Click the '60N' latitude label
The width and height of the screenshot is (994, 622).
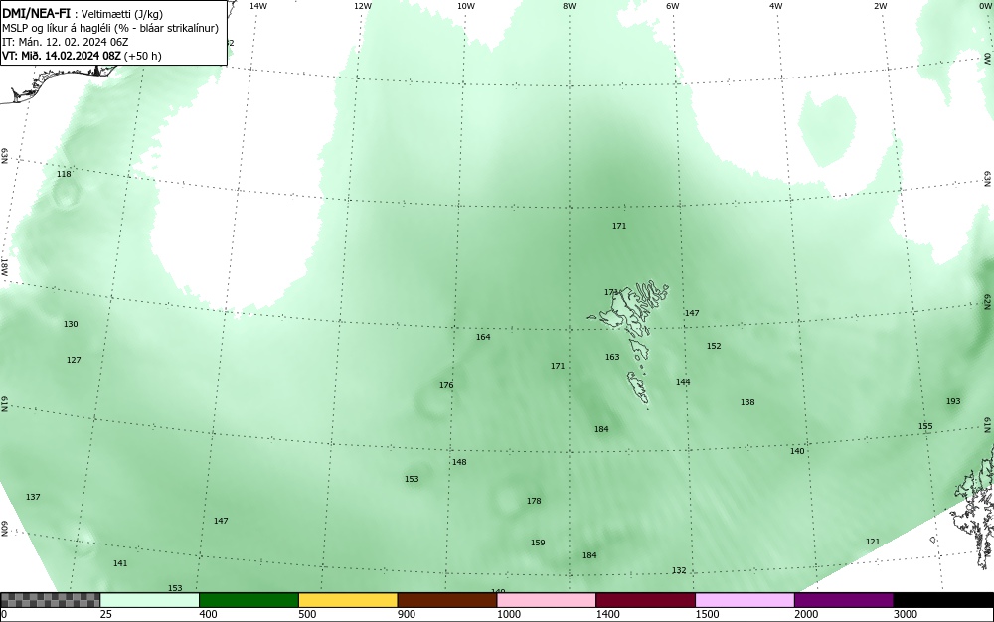tap(4, 529)
